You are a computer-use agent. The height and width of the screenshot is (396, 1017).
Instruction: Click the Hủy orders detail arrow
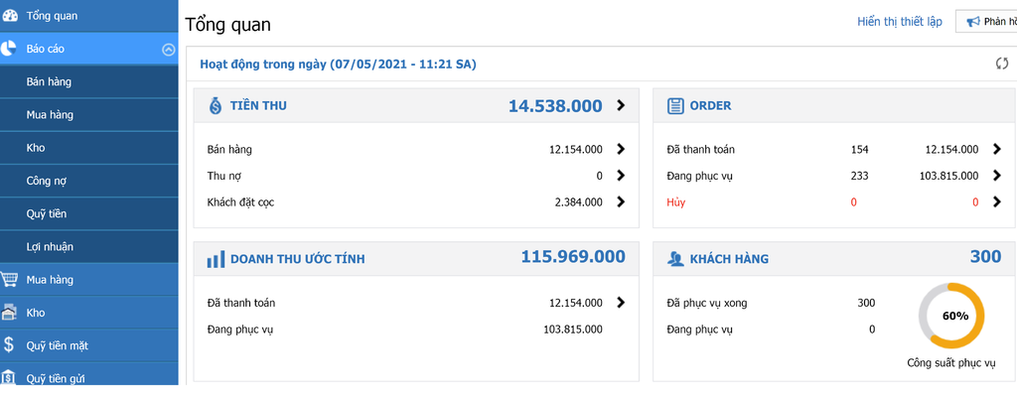tap(997, 201)
